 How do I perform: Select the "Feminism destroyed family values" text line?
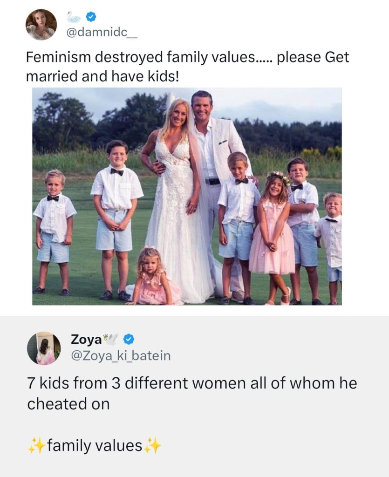pos(188,57)
